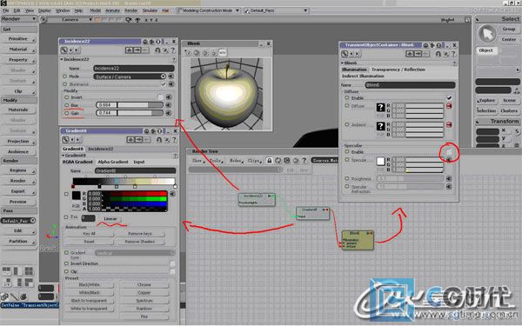Toggle the Clip checkbox in Gradient8

pyautogui.click(x=172, y=271)
